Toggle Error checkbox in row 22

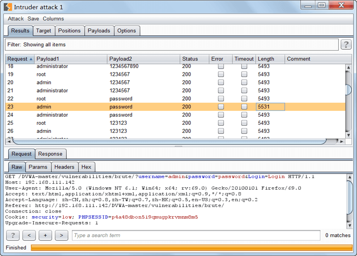[221, 98]
